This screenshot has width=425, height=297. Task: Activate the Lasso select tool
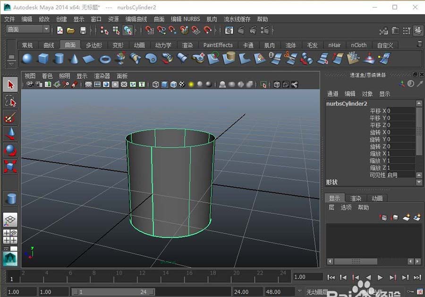pos(10,101)
